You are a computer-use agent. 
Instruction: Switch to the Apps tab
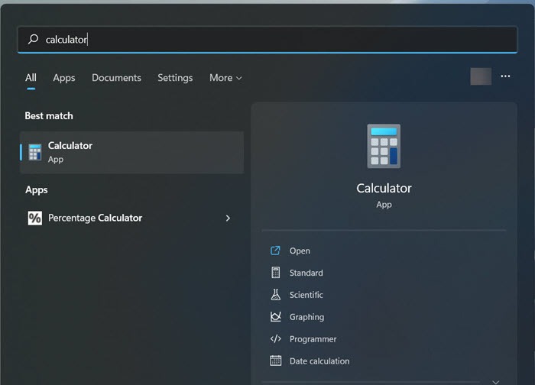click(64, 78)
